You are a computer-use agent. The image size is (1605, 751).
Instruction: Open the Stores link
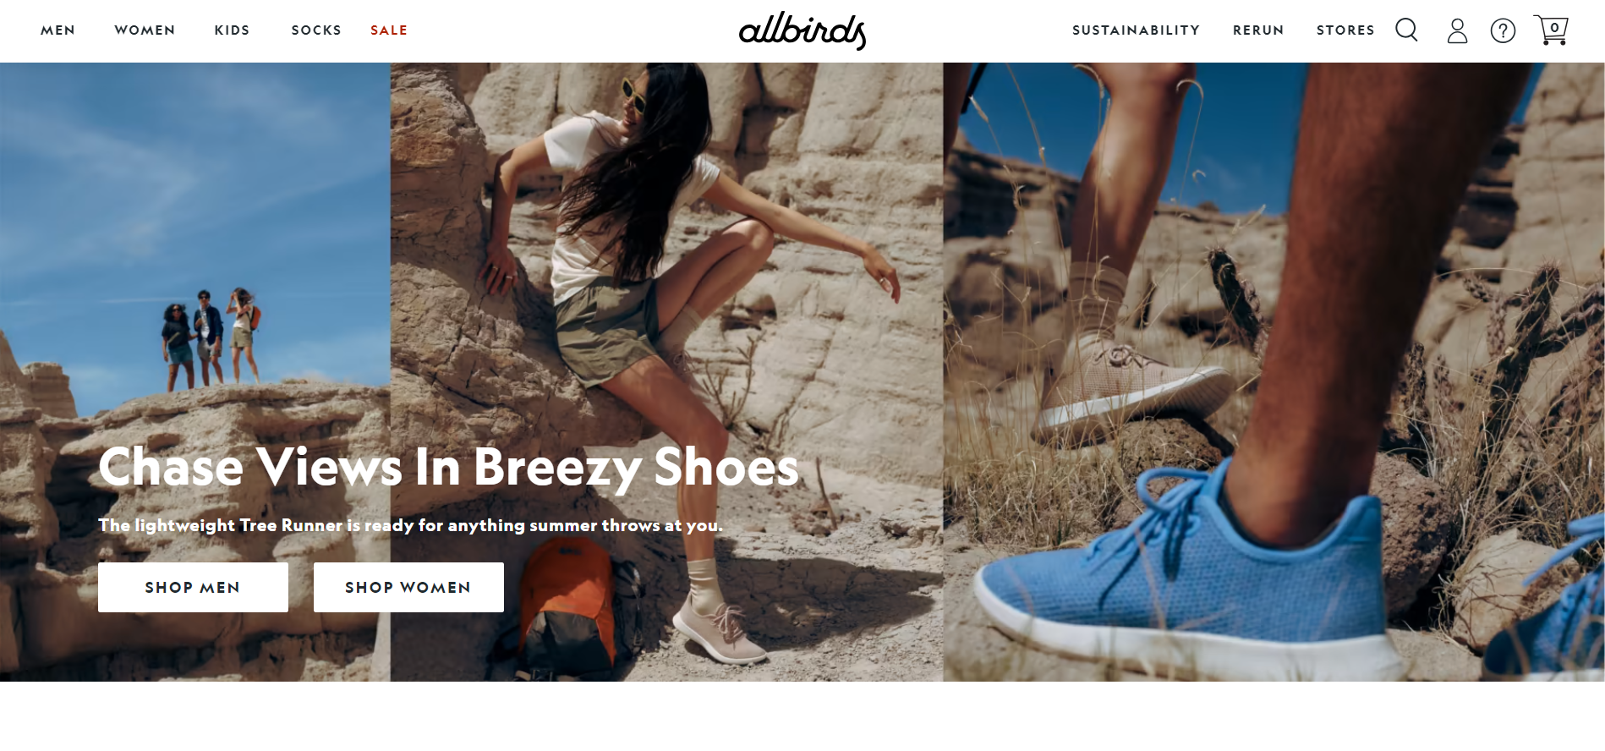coord(1345,30)
